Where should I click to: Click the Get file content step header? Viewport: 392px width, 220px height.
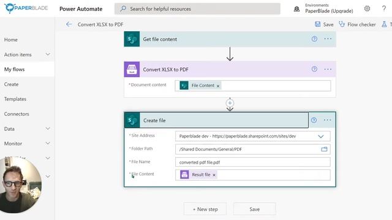[x=230, y=39]
